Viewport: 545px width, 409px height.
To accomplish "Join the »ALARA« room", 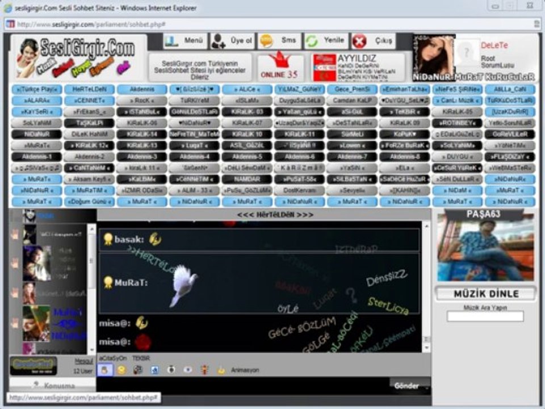I will coord(37,101).
